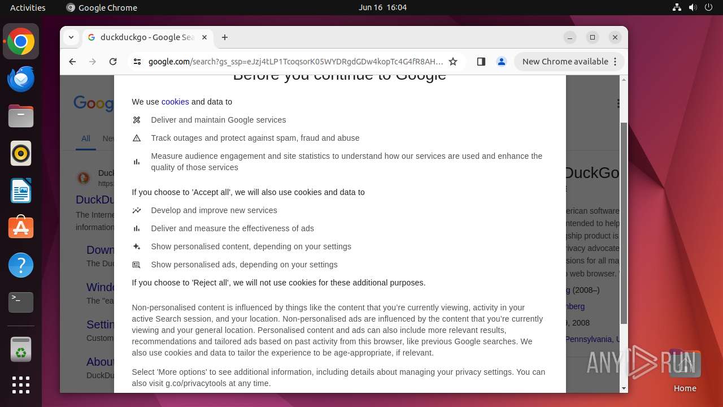Select the All results tab
723x407 pixels.
click(x=85, y=138)
